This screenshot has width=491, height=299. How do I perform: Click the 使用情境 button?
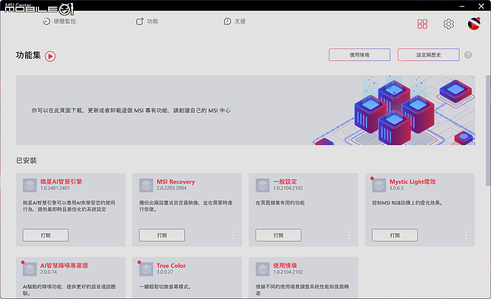click(x=359, y=55)
